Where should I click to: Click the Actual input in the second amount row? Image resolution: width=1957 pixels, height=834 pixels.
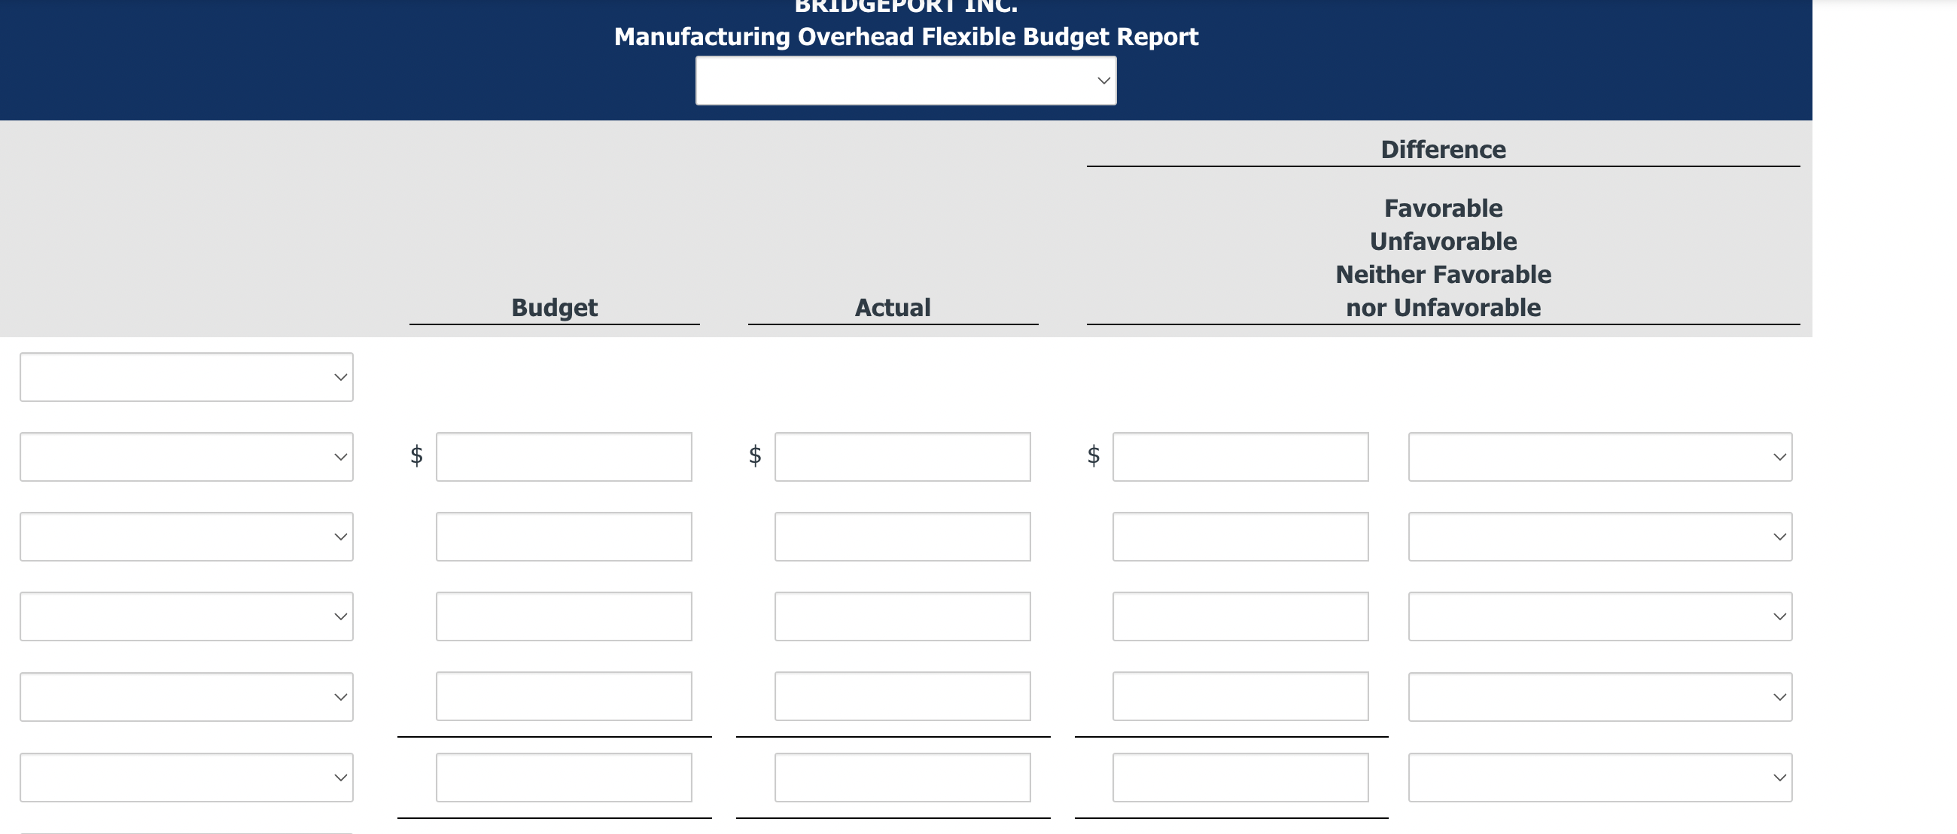[902, 536]
